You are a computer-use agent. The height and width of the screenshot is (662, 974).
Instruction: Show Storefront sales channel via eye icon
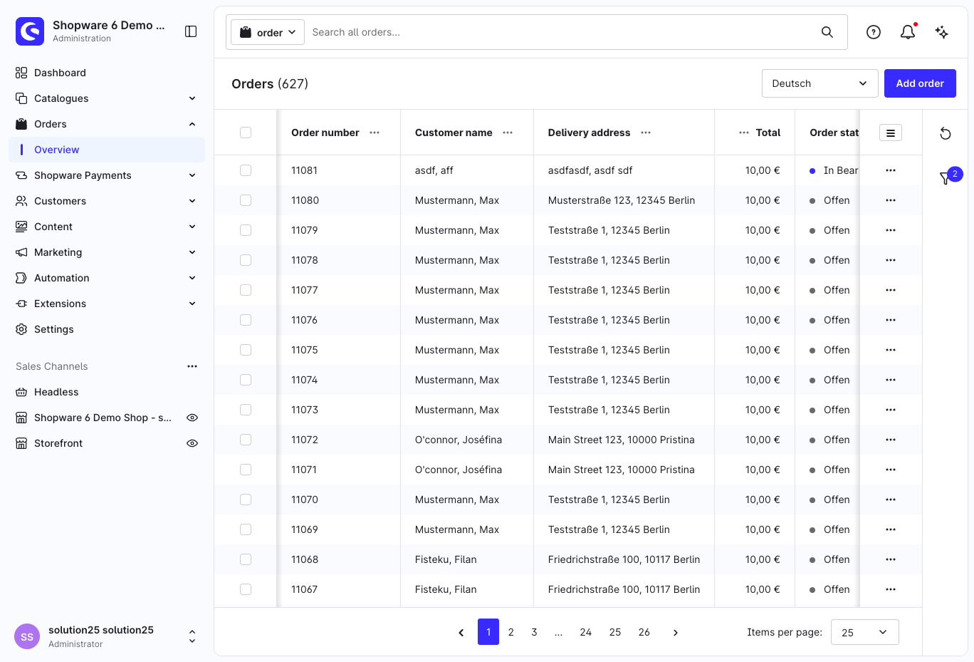(x=192, y=443)
